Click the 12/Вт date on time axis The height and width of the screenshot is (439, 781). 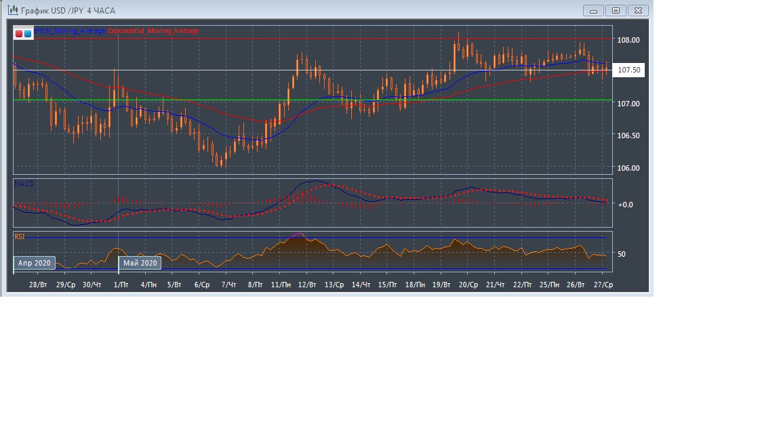[x=307, y=285]
